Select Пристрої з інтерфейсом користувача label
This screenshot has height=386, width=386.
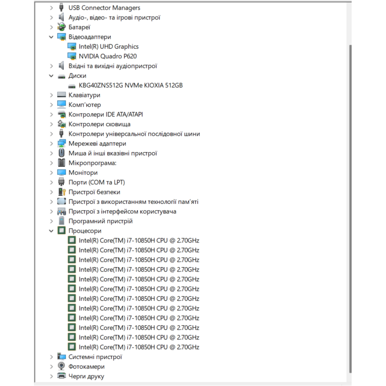122,212
